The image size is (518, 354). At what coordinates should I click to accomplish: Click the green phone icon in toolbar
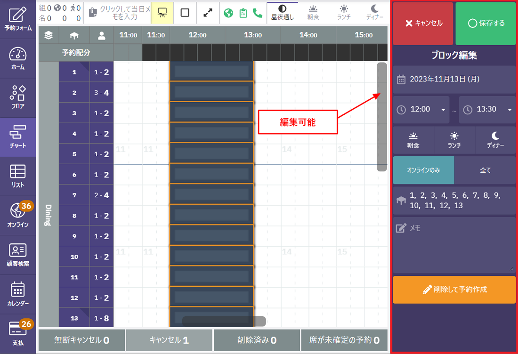(258, 13)
